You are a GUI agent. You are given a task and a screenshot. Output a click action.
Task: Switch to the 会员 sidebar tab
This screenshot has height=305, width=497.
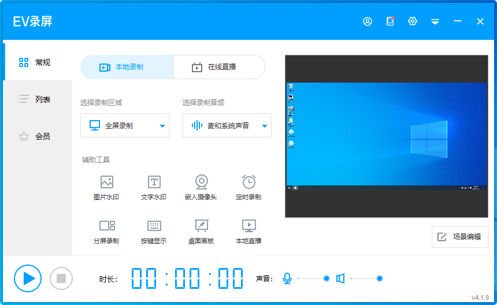pyautogui.click(x=38, y=136)
